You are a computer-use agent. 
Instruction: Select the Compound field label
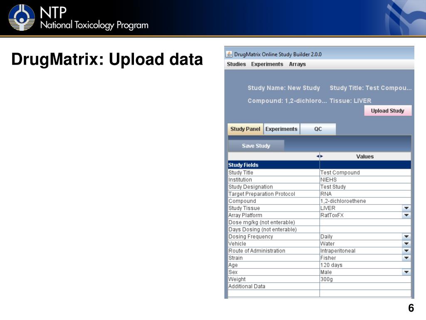242,201
